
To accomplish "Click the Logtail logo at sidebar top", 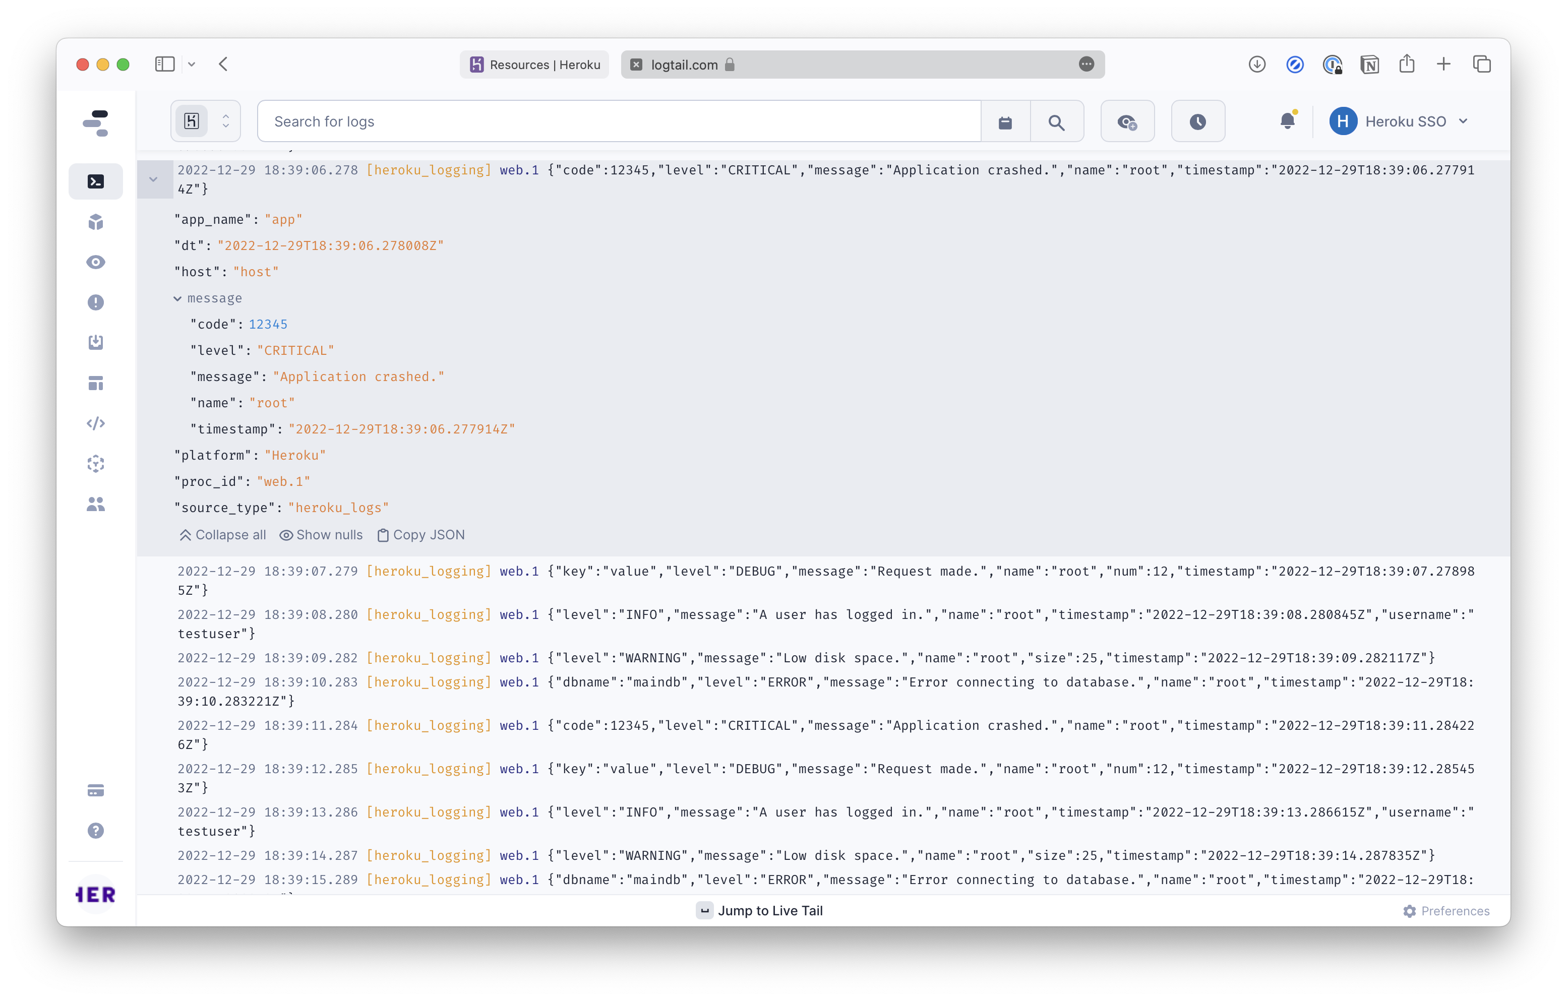I will [x=96, y=123].
